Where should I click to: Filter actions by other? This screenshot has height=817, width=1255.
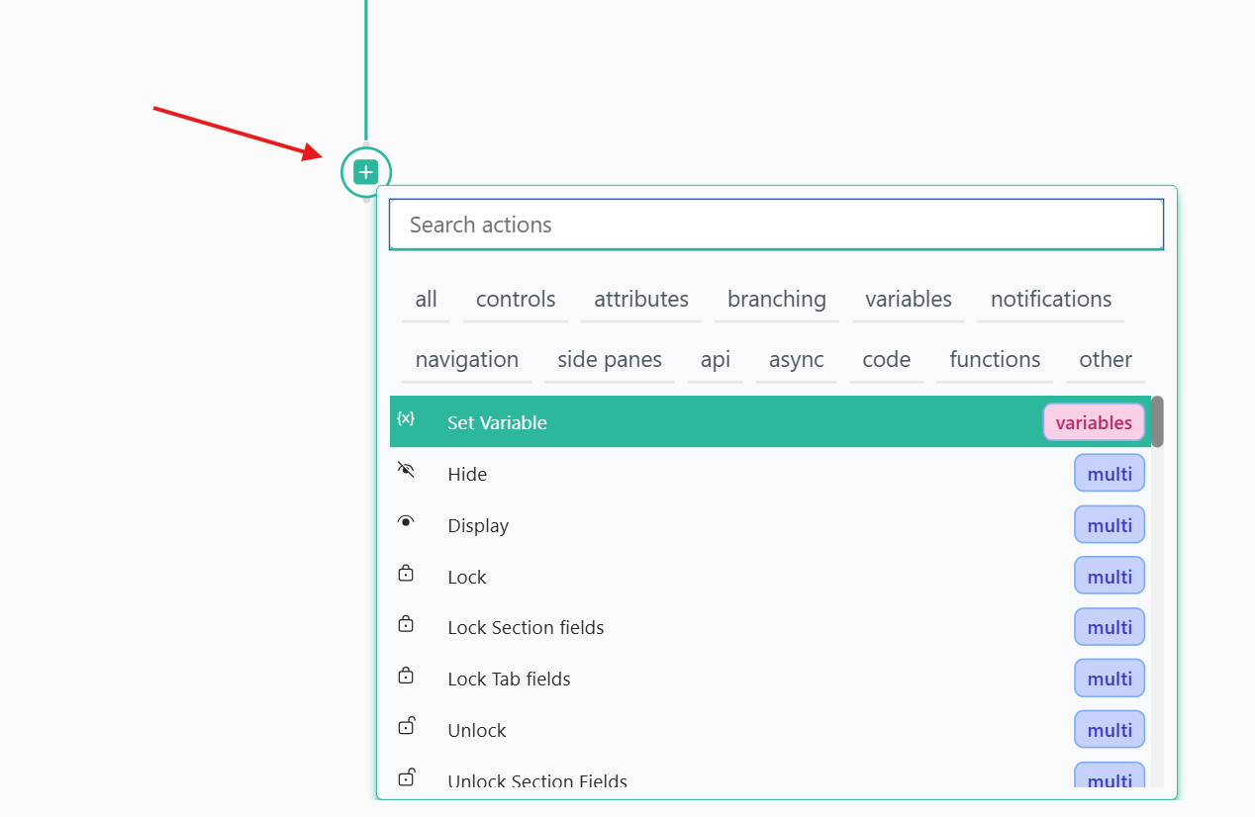[1106, 360]
